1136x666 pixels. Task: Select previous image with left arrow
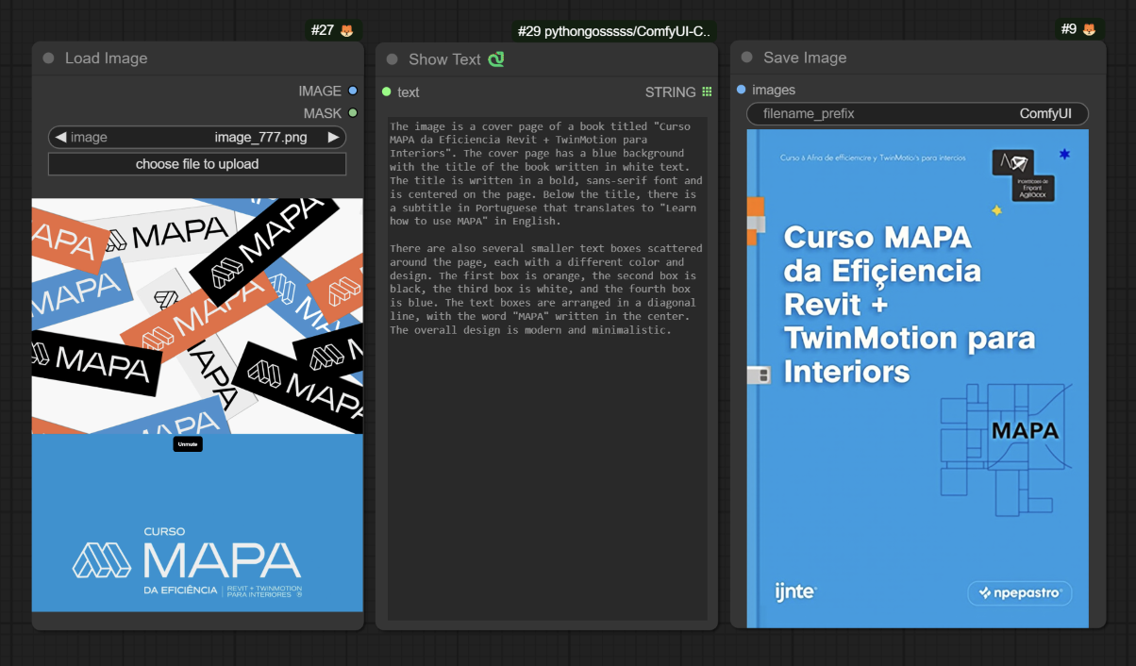[x=60, y=138]
